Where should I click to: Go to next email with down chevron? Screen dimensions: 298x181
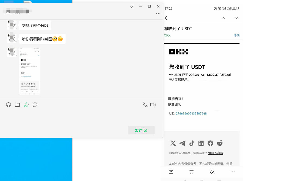point(236,18)
